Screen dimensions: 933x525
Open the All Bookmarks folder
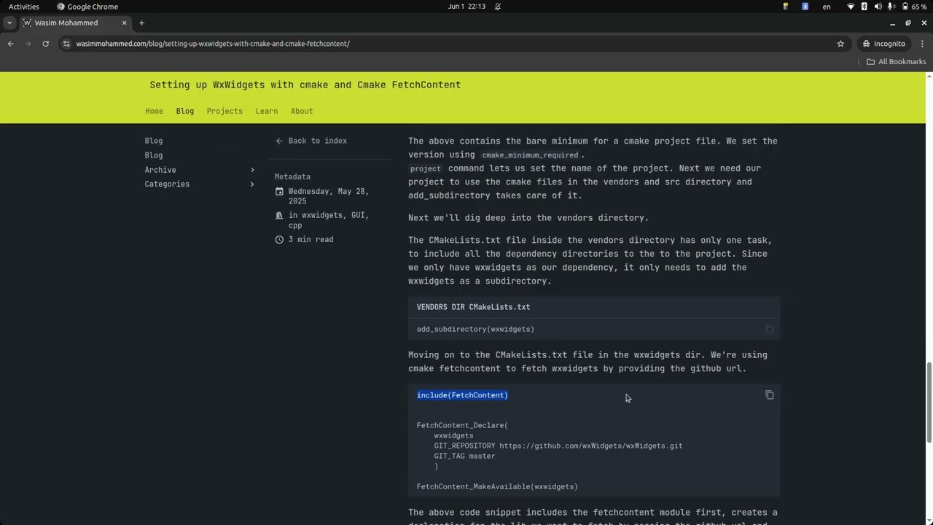coord(896,62)
